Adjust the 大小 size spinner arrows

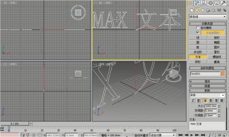tap(219, 106)
